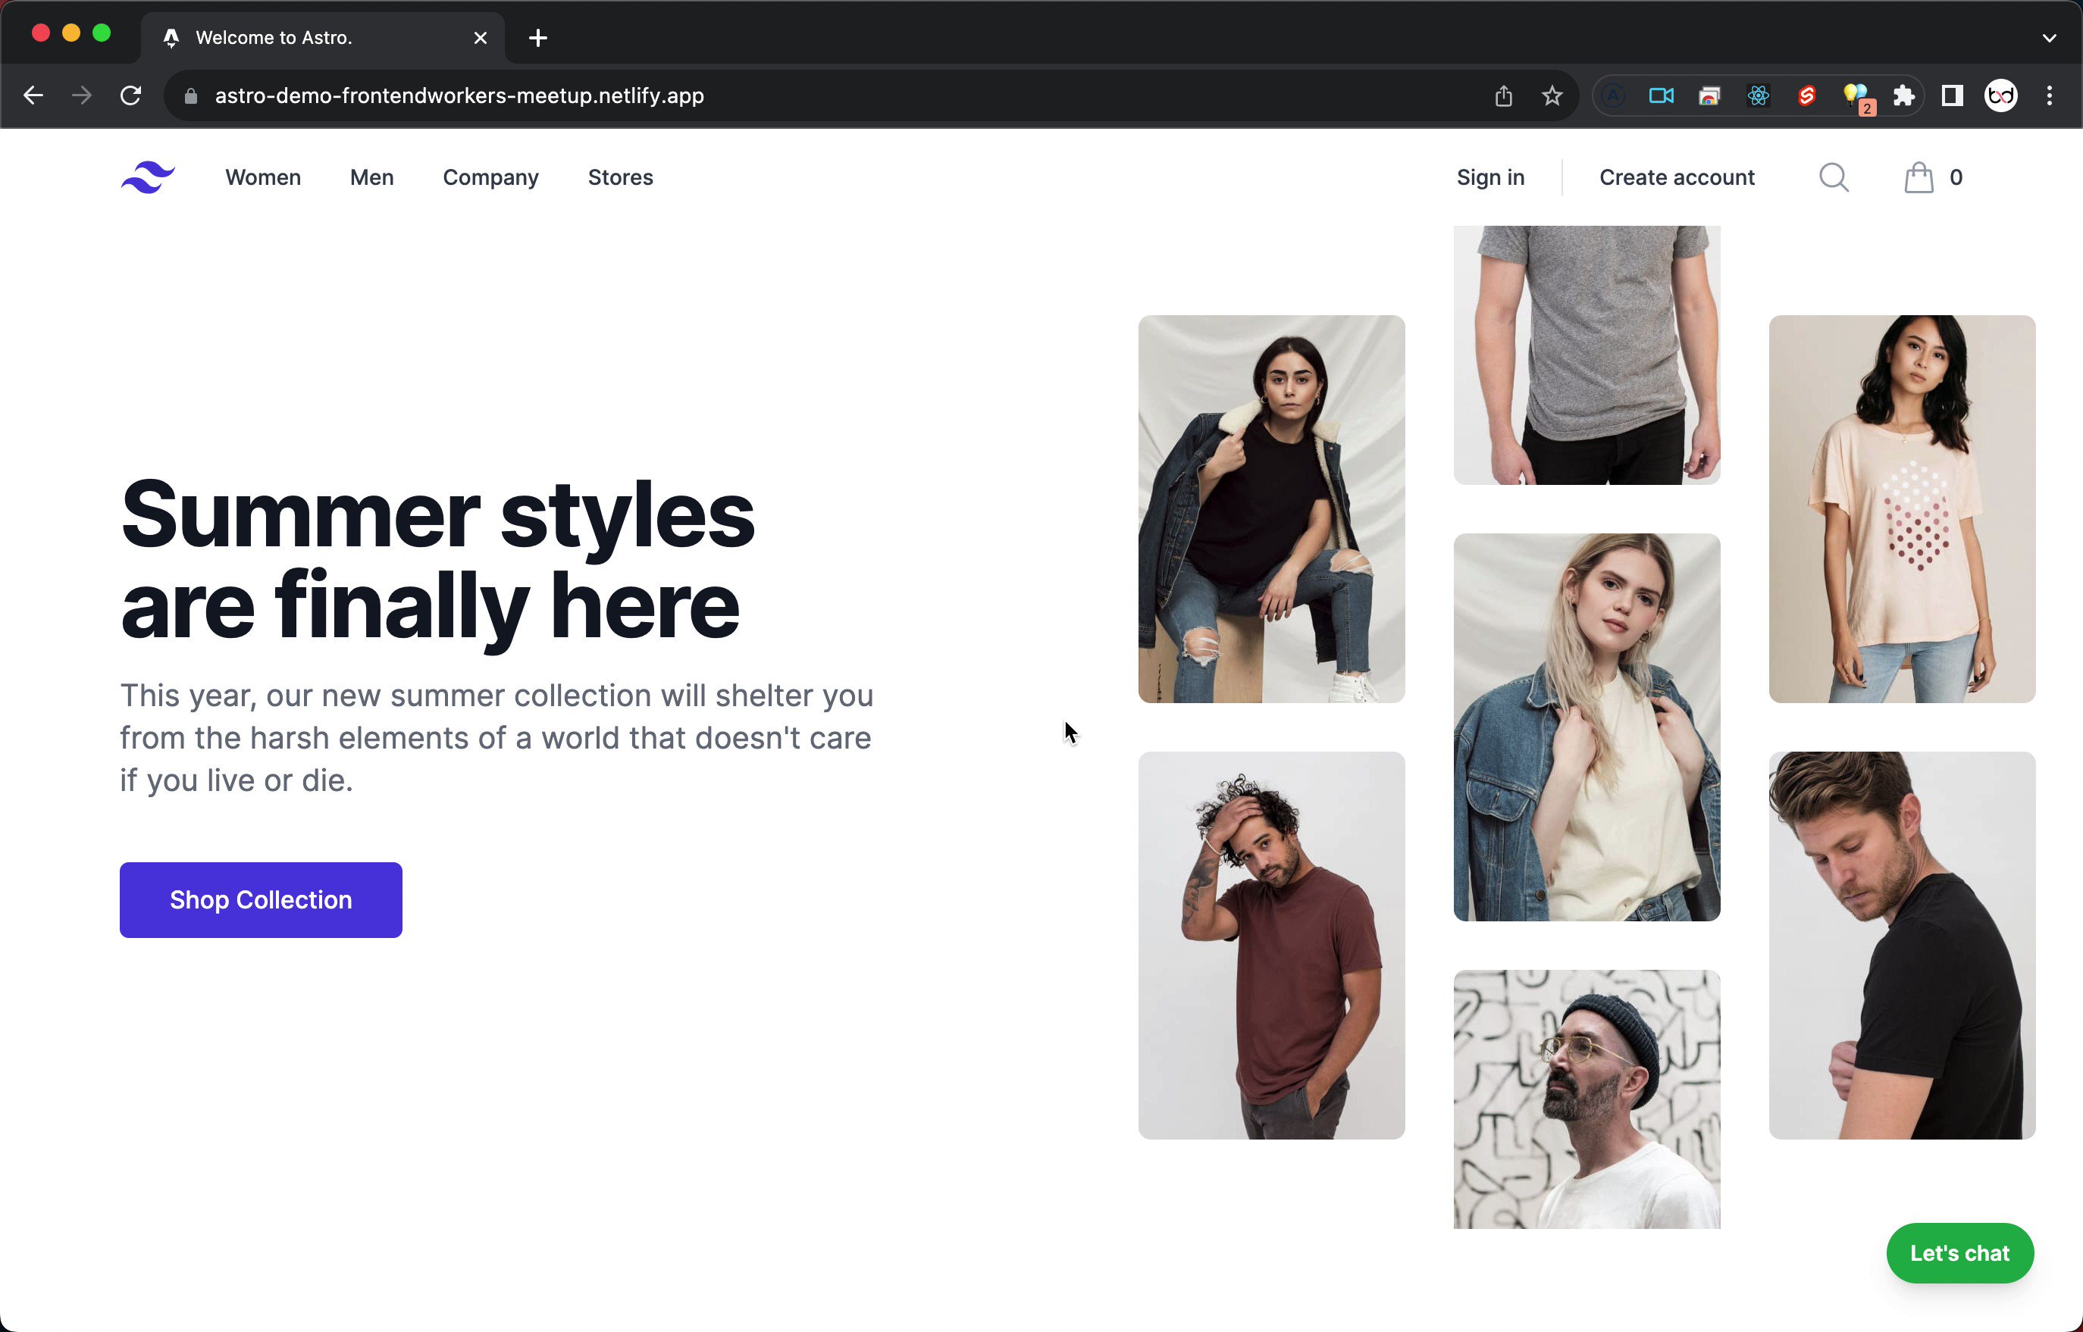Open a new tab with plus button
2083x1332 pixels.
pyautogui.click(x=538, y=38)
